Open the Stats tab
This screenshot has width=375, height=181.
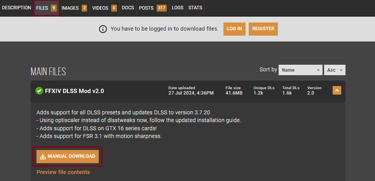195,8
